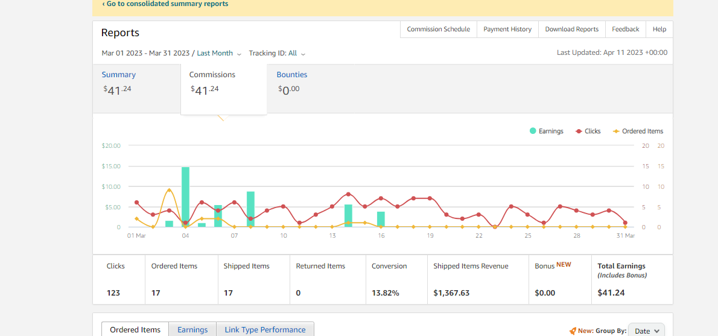Image resolution: width=718 pixels, height=336 pixels.
Task: Open the Last Month date range dropdown
Action: tap(219, 53)
